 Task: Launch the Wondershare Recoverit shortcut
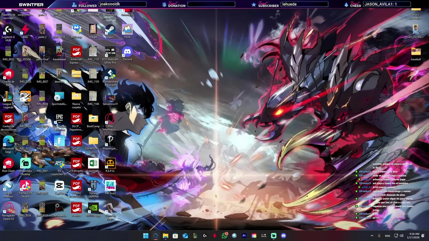[x=110, y=77]
